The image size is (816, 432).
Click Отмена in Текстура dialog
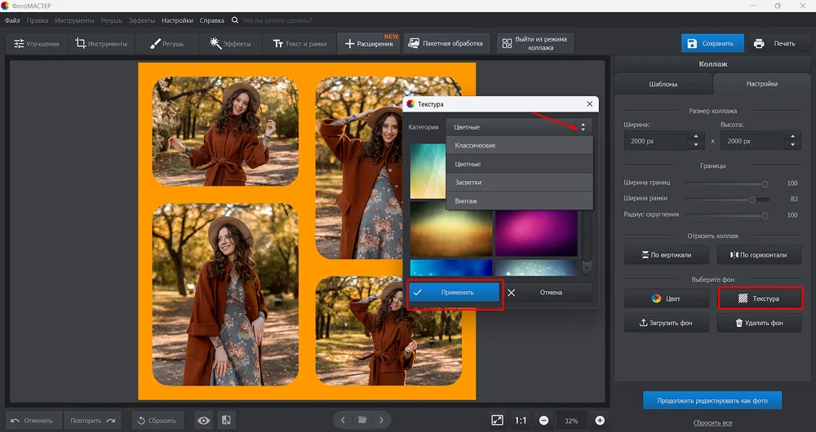[548, 293]
